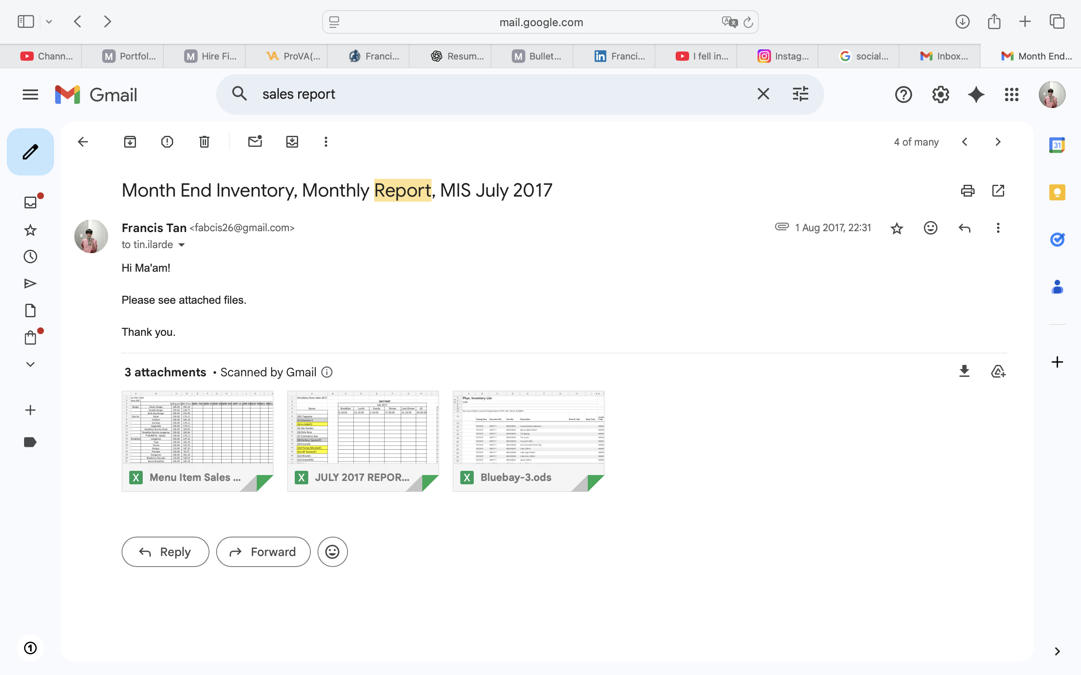Expand more labels in left sidebar
1081x675 pixels.
30,364
